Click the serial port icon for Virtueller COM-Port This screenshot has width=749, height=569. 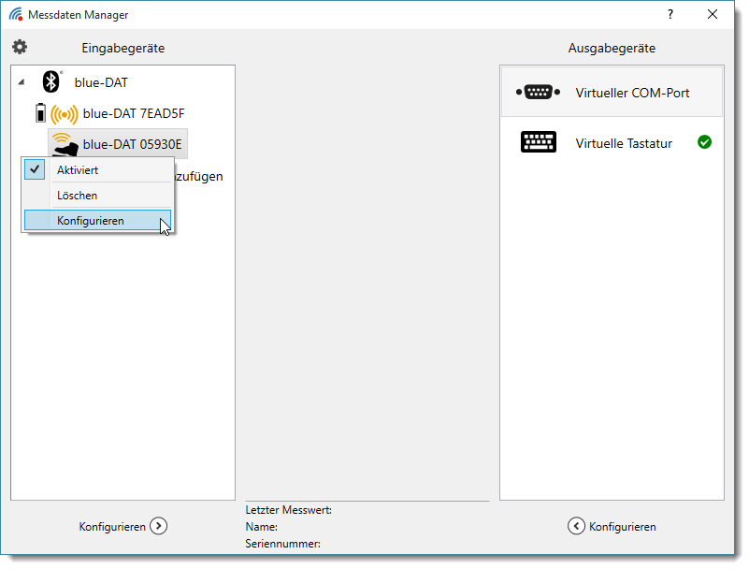[x=538, y=92]
